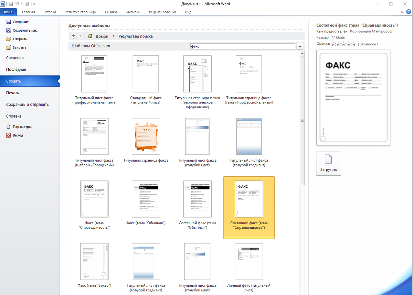Click the Save icon in quick access toolbar
413x295 pixels.
coord(11,4)
